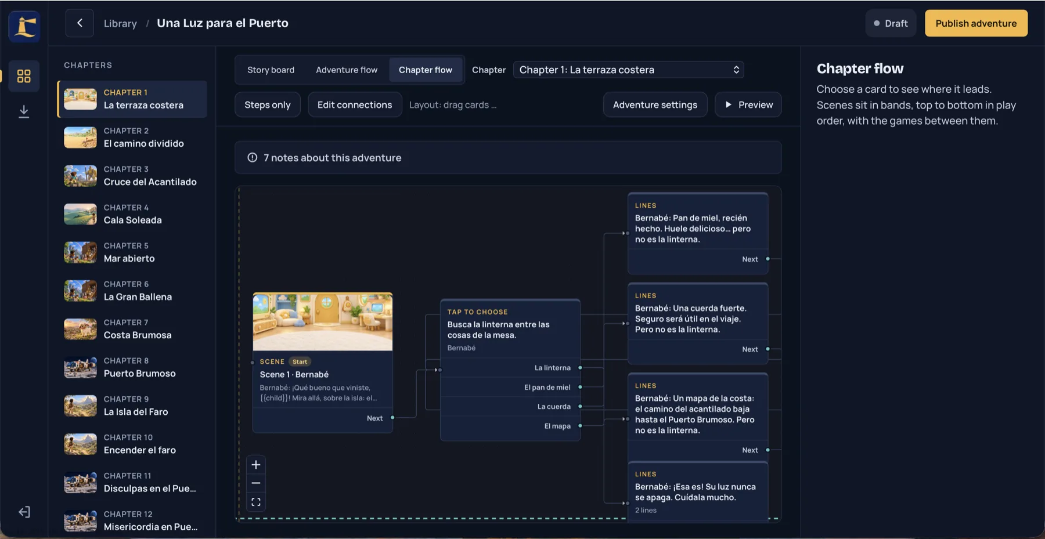Select Chapter 1 La terraza costera
The width and height of the screenshot is (1045, 539).
(132, 99)
